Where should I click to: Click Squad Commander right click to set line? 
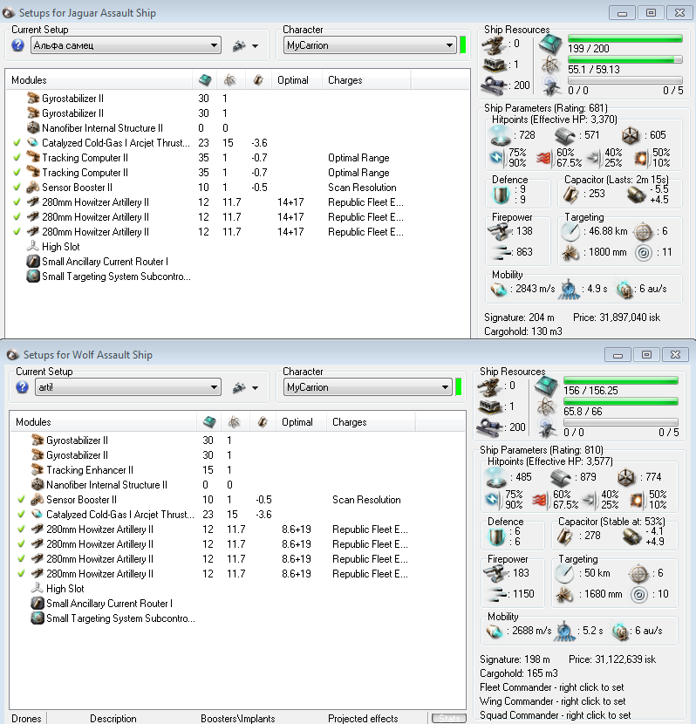click(x=556, y=714)
